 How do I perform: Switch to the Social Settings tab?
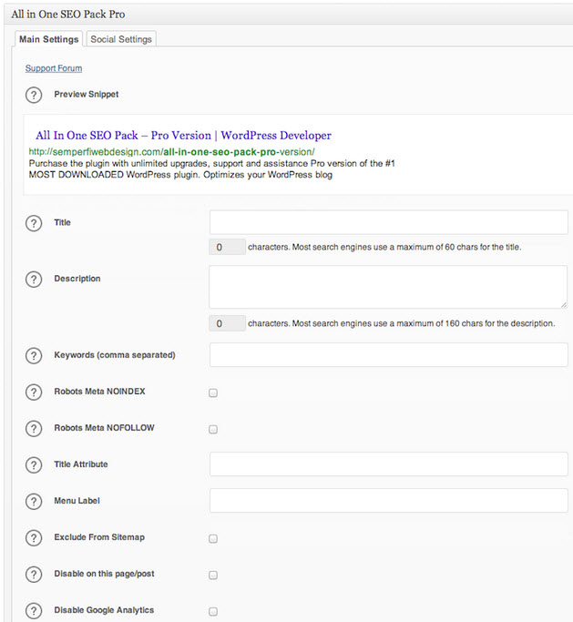click(x=121, y=39)
